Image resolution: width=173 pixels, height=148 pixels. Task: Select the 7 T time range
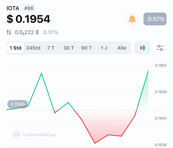(x=51, y=48)
